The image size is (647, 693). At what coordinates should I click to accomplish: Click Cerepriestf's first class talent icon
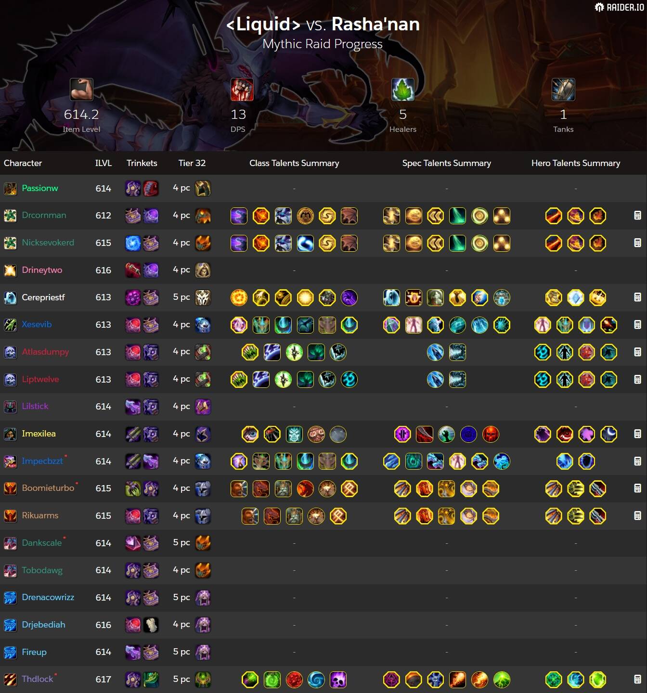point(239,297)
